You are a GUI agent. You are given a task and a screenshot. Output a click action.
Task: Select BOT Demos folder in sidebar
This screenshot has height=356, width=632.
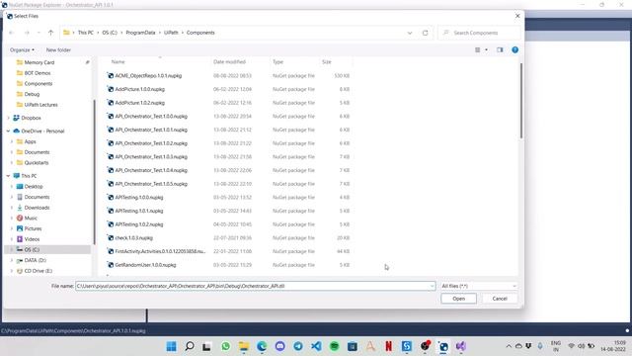38,73
